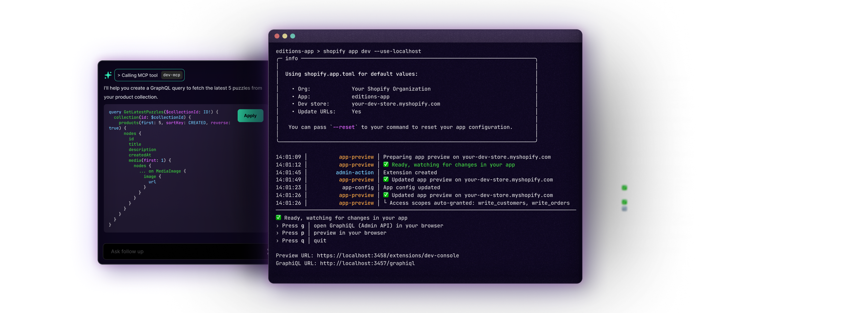
Task: Click the 'Press g' GraphiQL shortcut line
Action: click(x=360, y=226)
